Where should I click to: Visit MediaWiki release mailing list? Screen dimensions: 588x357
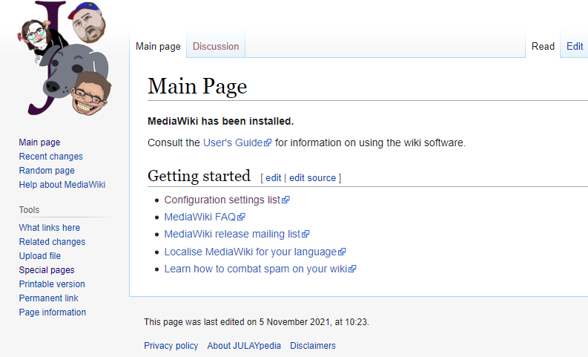point(232,234)
